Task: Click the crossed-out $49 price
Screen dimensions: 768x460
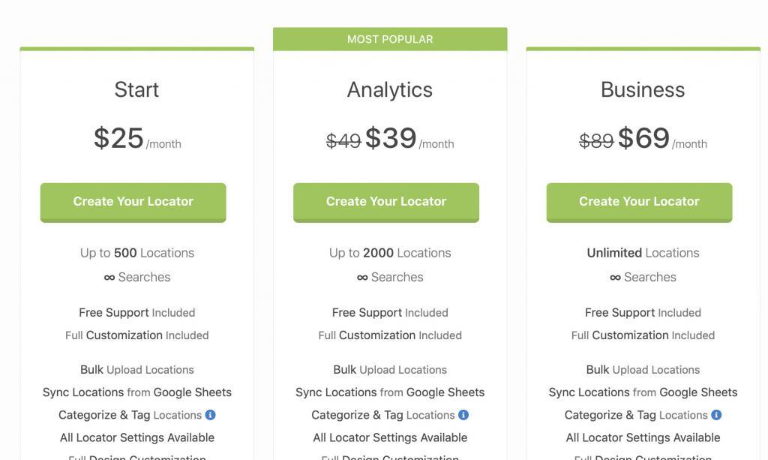Action: (343, 140)
